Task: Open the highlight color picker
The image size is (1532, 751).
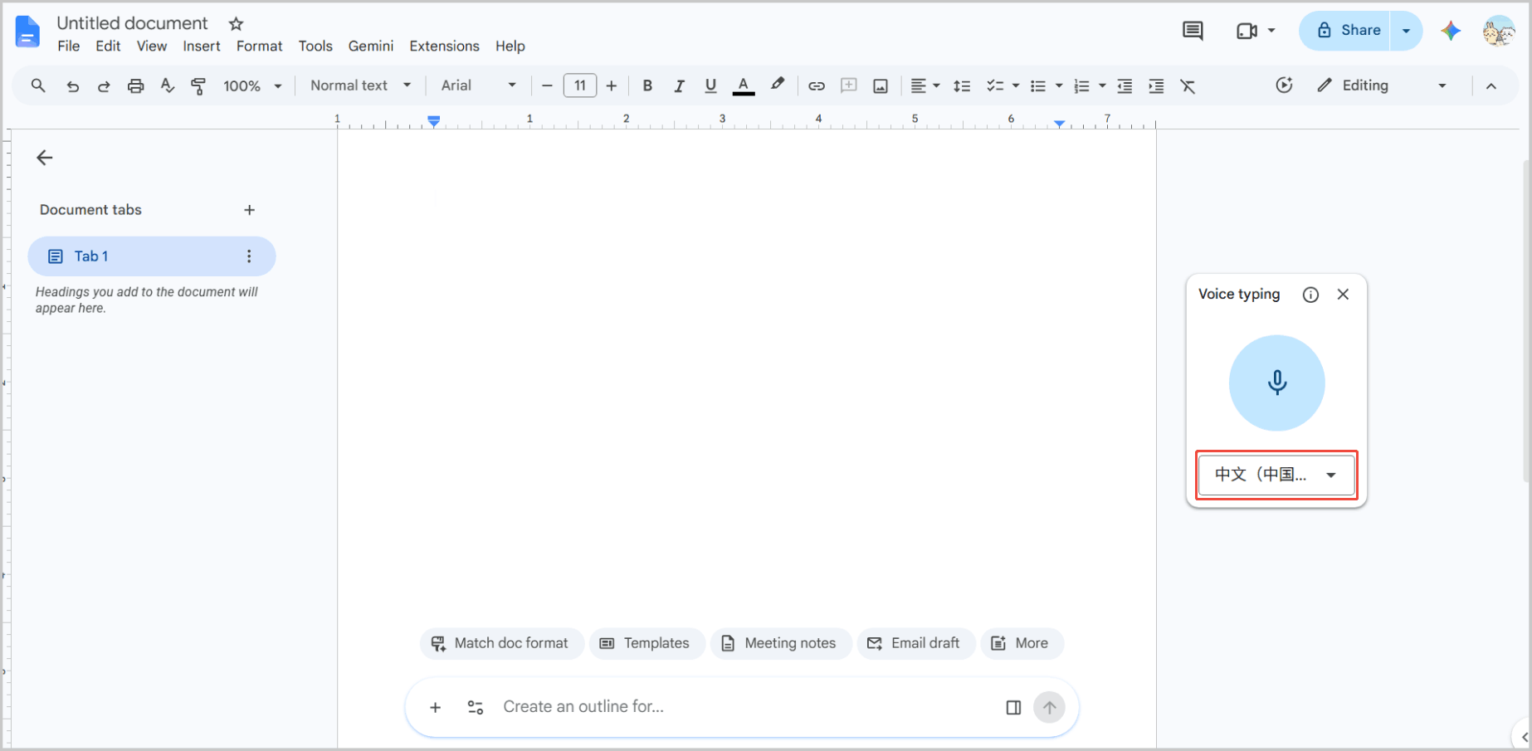Action: point(777,85)
